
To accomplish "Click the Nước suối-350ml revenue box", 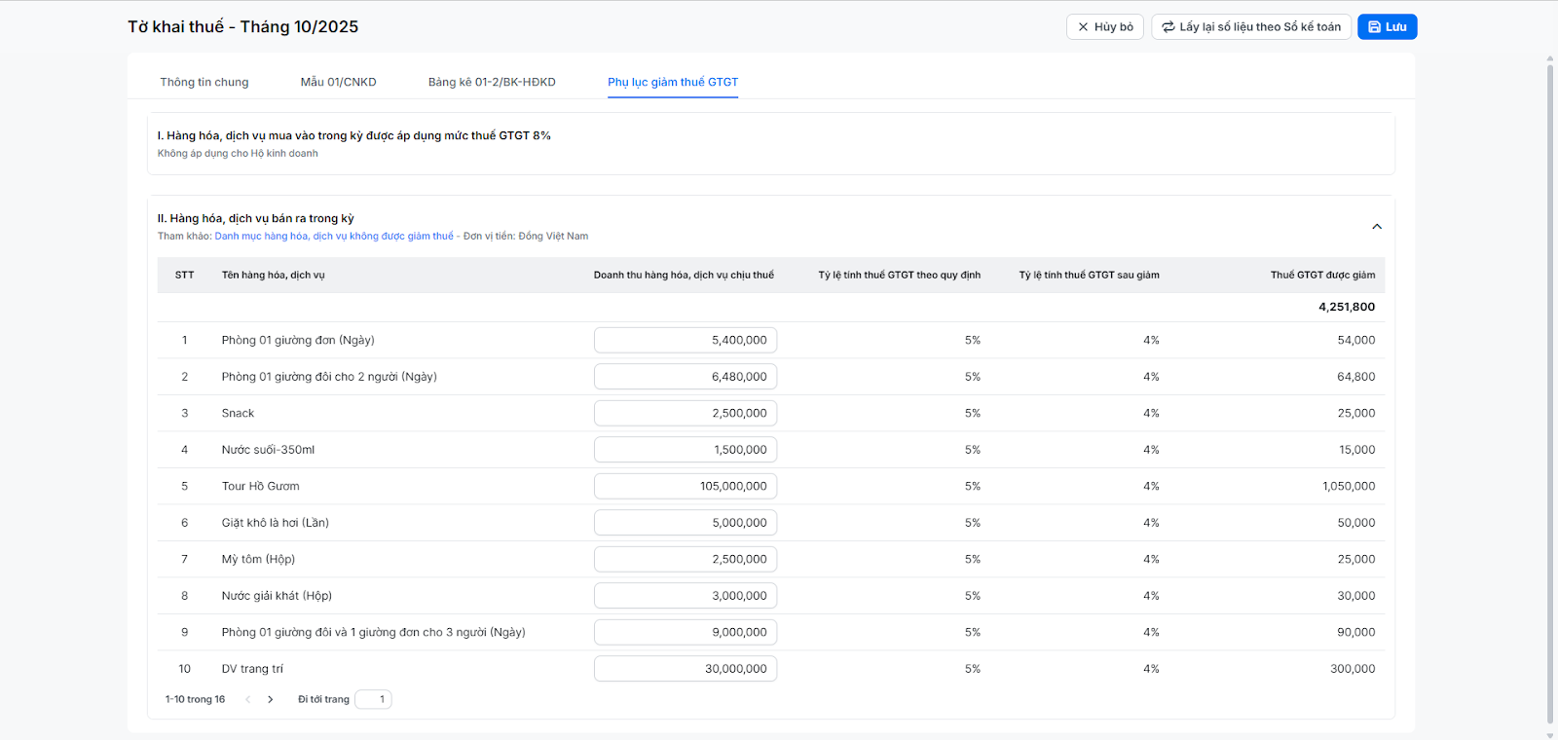I will coord(685,450).
